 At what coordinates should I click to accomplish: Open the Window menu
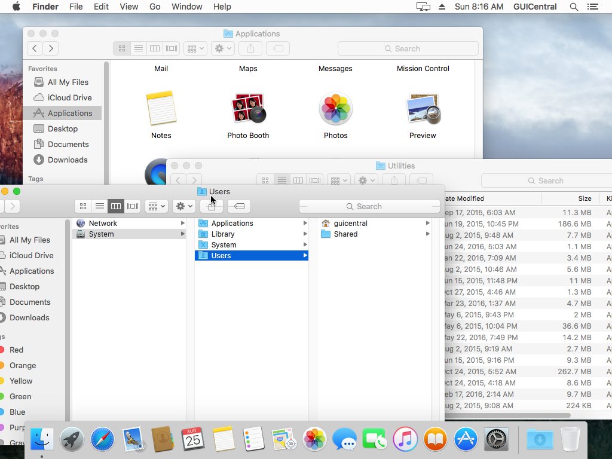tap(187, 7)
